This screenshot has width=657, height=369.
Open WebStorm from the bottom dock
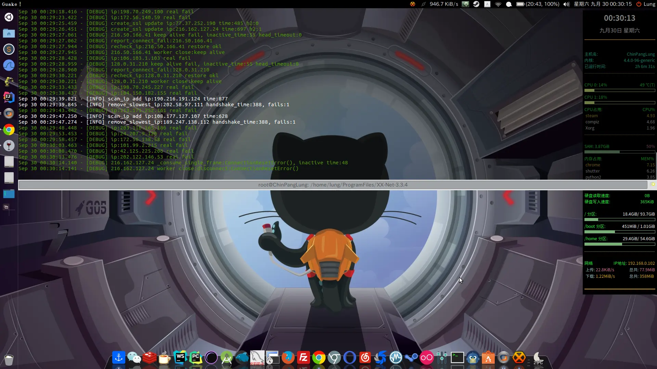click(x=180, y=358)
